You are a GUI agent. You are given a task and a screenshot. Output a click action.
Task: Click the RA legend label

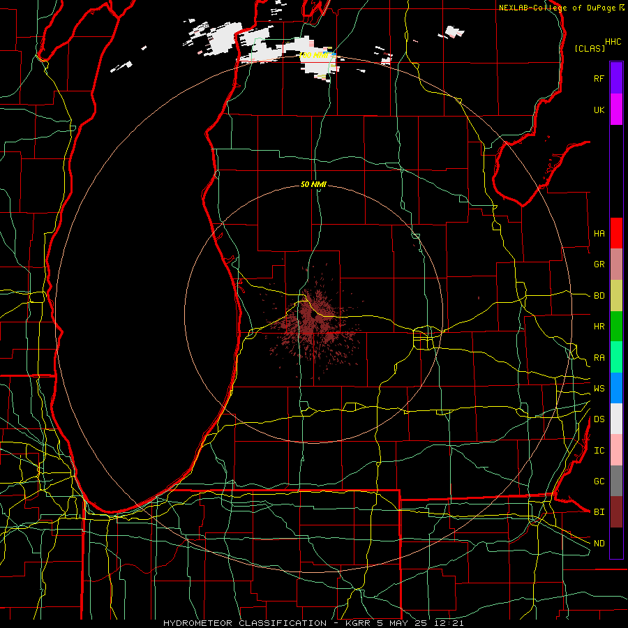click(x=599, y=358)
